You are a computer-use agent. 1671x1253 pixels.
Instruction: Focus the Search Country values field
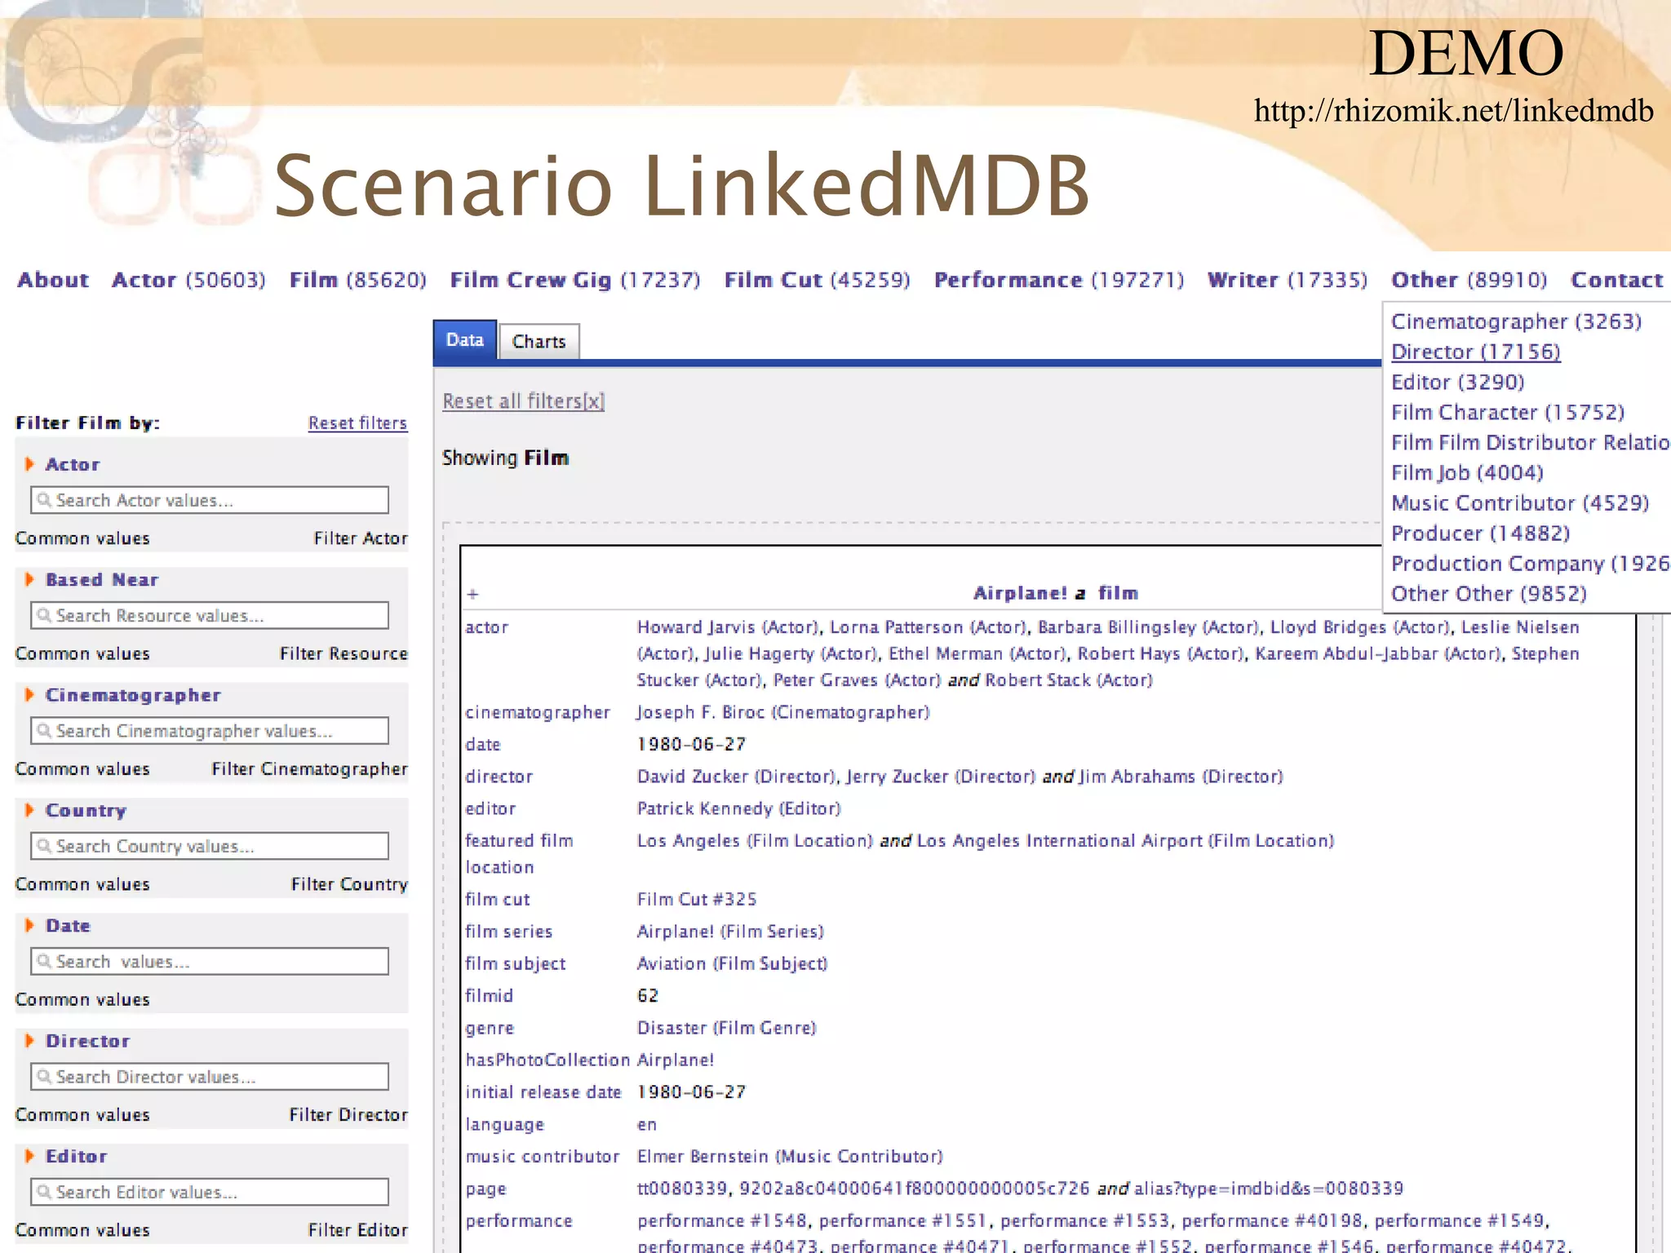point(210,846)
